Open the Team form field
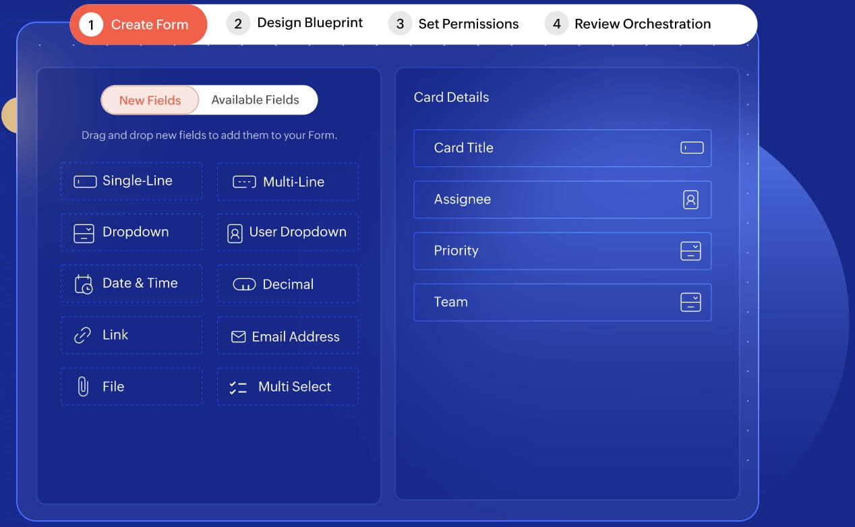This screenshot has height=527, width=855. (562, 302)
